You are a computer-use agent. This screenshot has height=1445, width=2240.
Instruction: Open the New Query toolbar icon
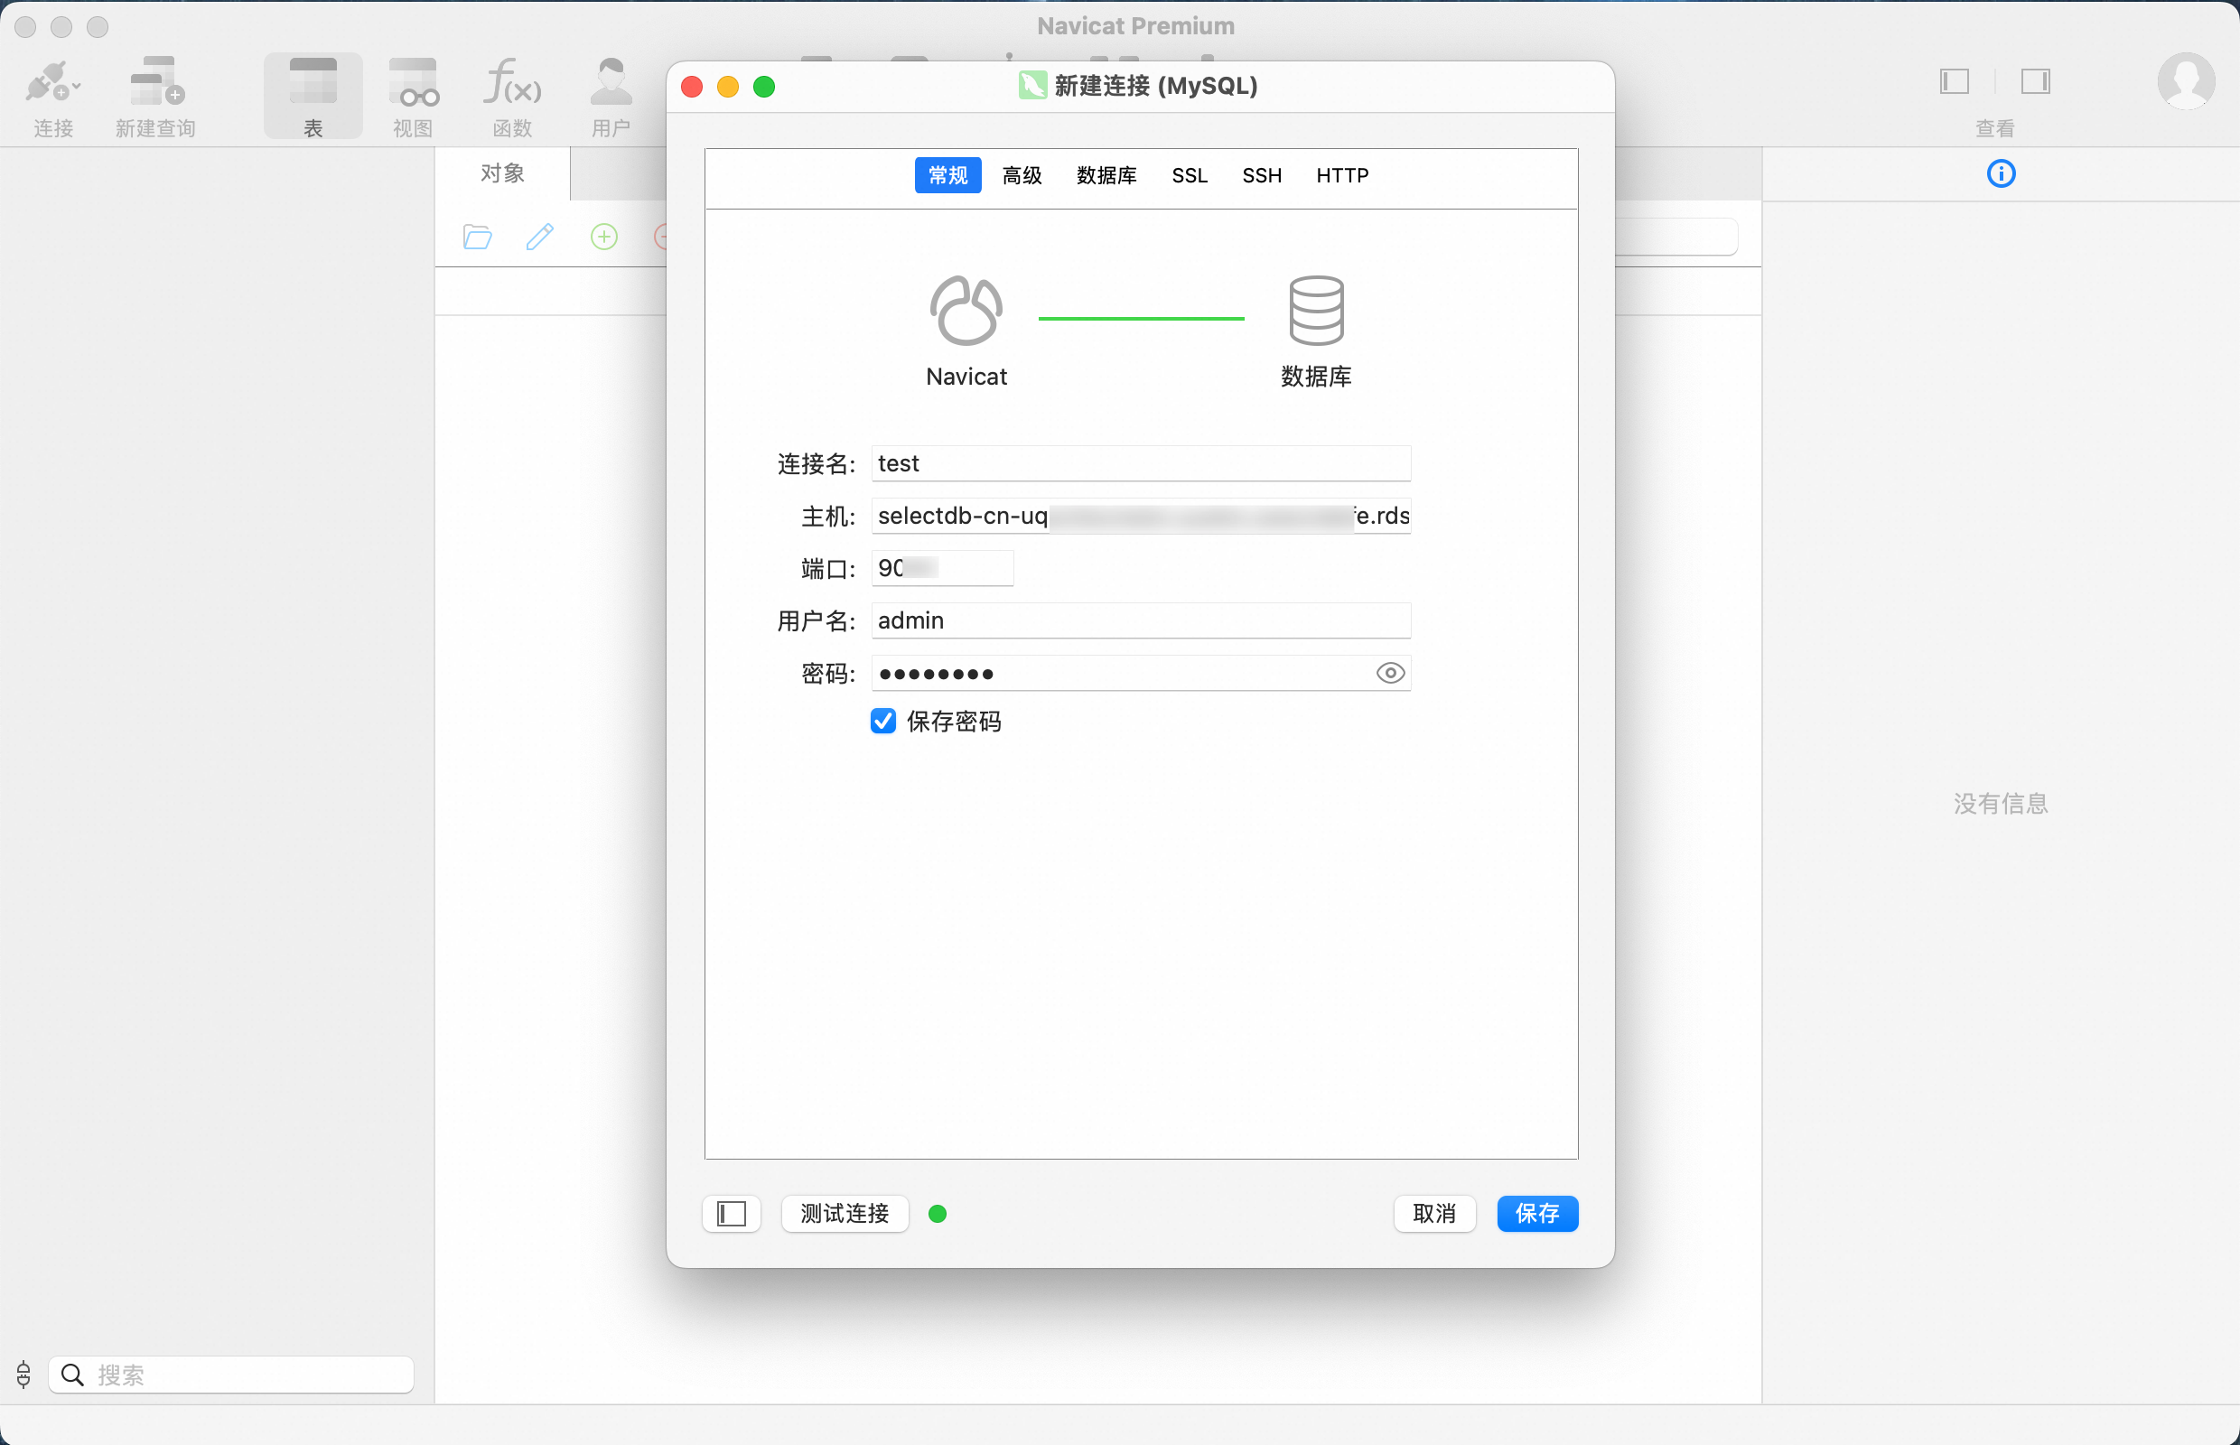pyautogui.click(x=155, y=82)
